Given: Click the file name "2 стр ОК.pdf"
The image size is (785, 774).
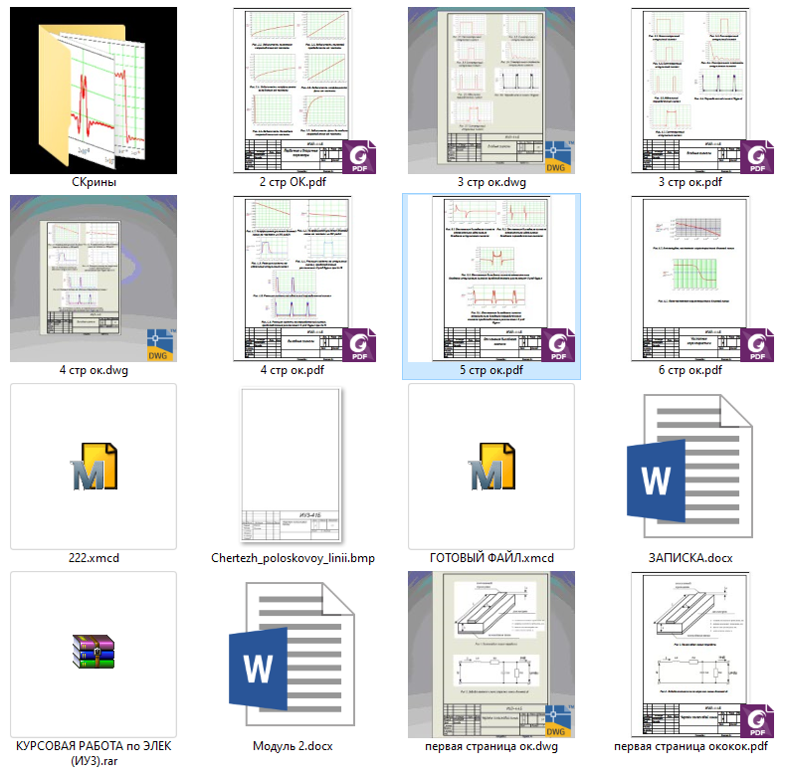Looking at the screenshot, I should point(293,182).
